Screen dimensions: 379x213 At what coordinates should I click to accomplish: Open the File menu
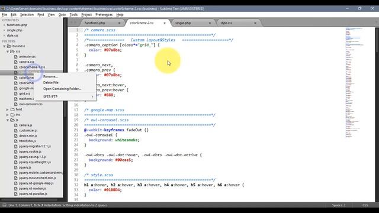(x=4, y=15)
